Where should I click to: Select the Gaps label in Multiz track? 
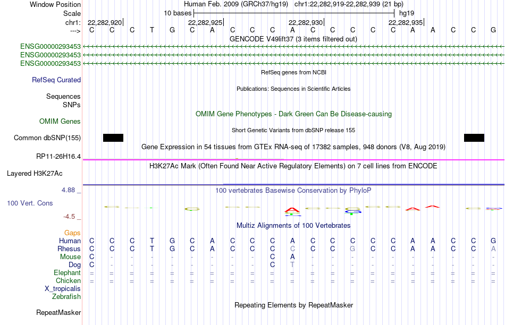(72, 233)
